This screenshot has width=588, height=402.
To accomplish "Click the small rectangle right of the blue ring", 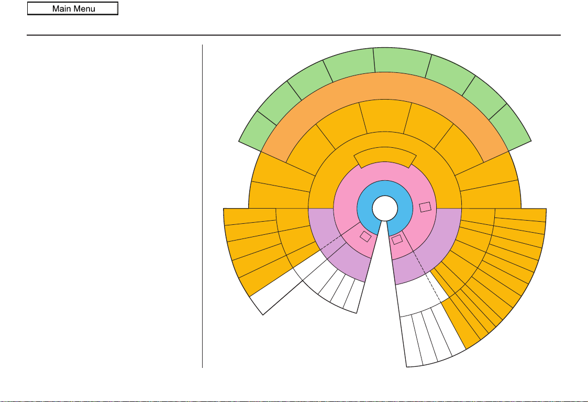I will pyautogui.click(x=425, y=207).
